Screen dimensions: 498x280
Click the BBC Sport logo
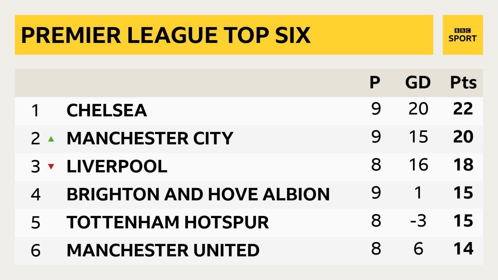463,35
